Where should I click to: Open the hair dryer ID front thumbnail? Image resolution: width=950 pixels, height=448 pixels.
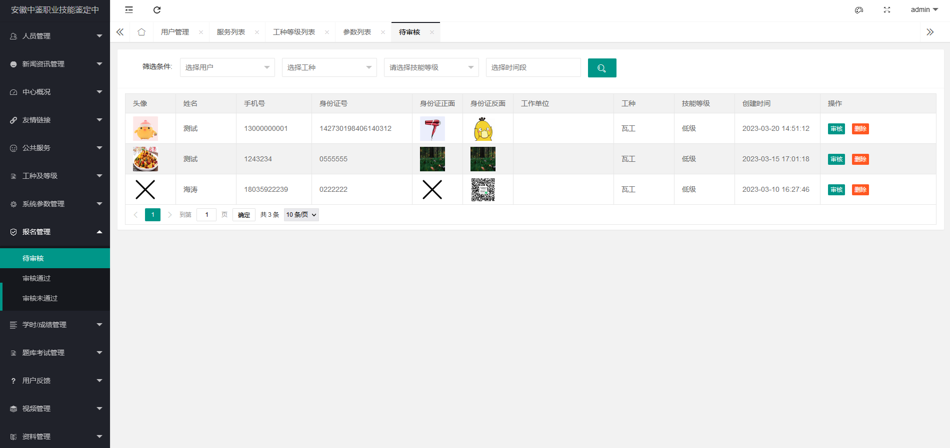tap(432, 128)
